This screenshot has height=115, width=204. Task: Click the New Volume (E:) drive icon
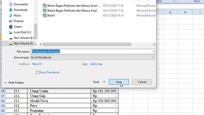[11, 38]
